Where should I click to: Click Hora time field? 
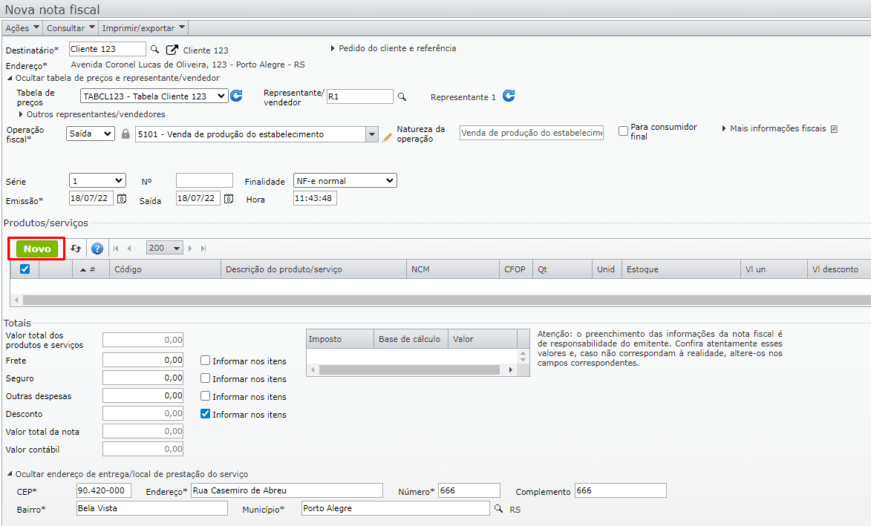(x=315, y=198)
